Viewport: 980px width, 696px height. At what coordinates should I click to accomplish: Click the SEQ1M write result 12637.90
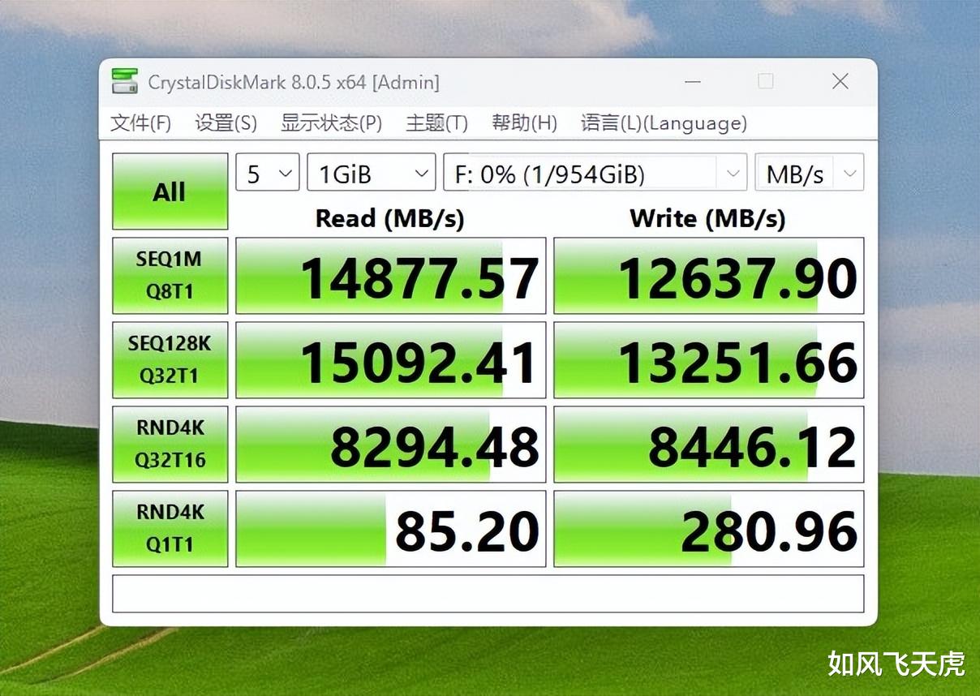709,276
